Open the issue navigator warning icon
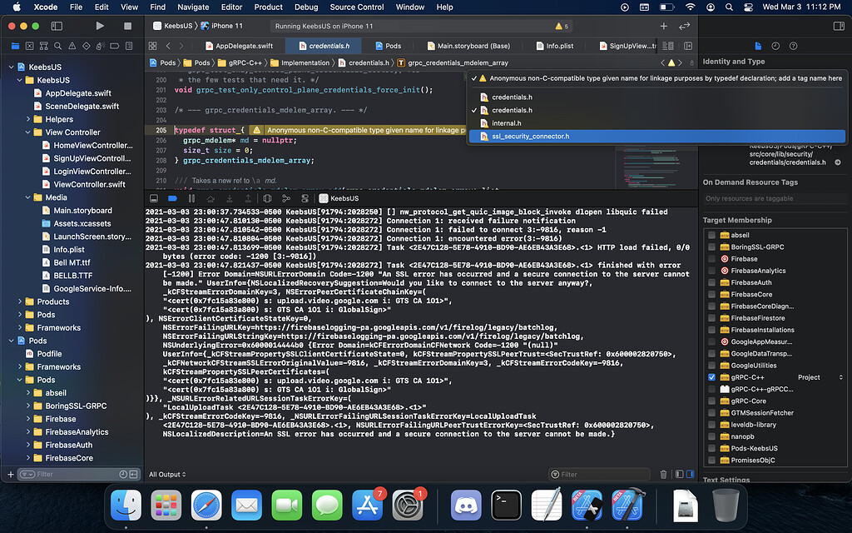The height and width of the screenshot is (533, 852). pos(72,46)
